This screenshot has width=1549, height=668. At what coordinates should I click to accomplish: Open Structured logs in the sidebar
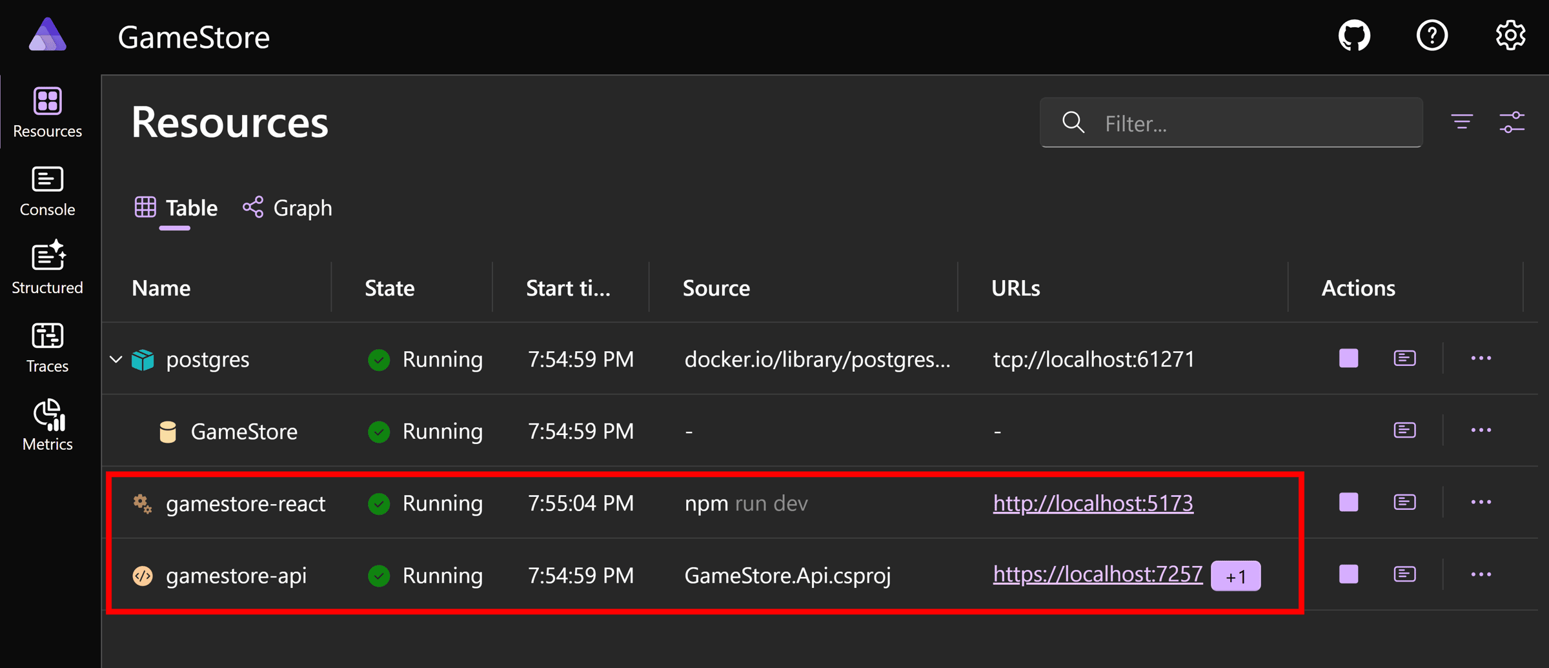48,268
